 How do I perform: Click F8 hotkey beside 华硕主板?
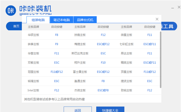click(x=57, y=35)
